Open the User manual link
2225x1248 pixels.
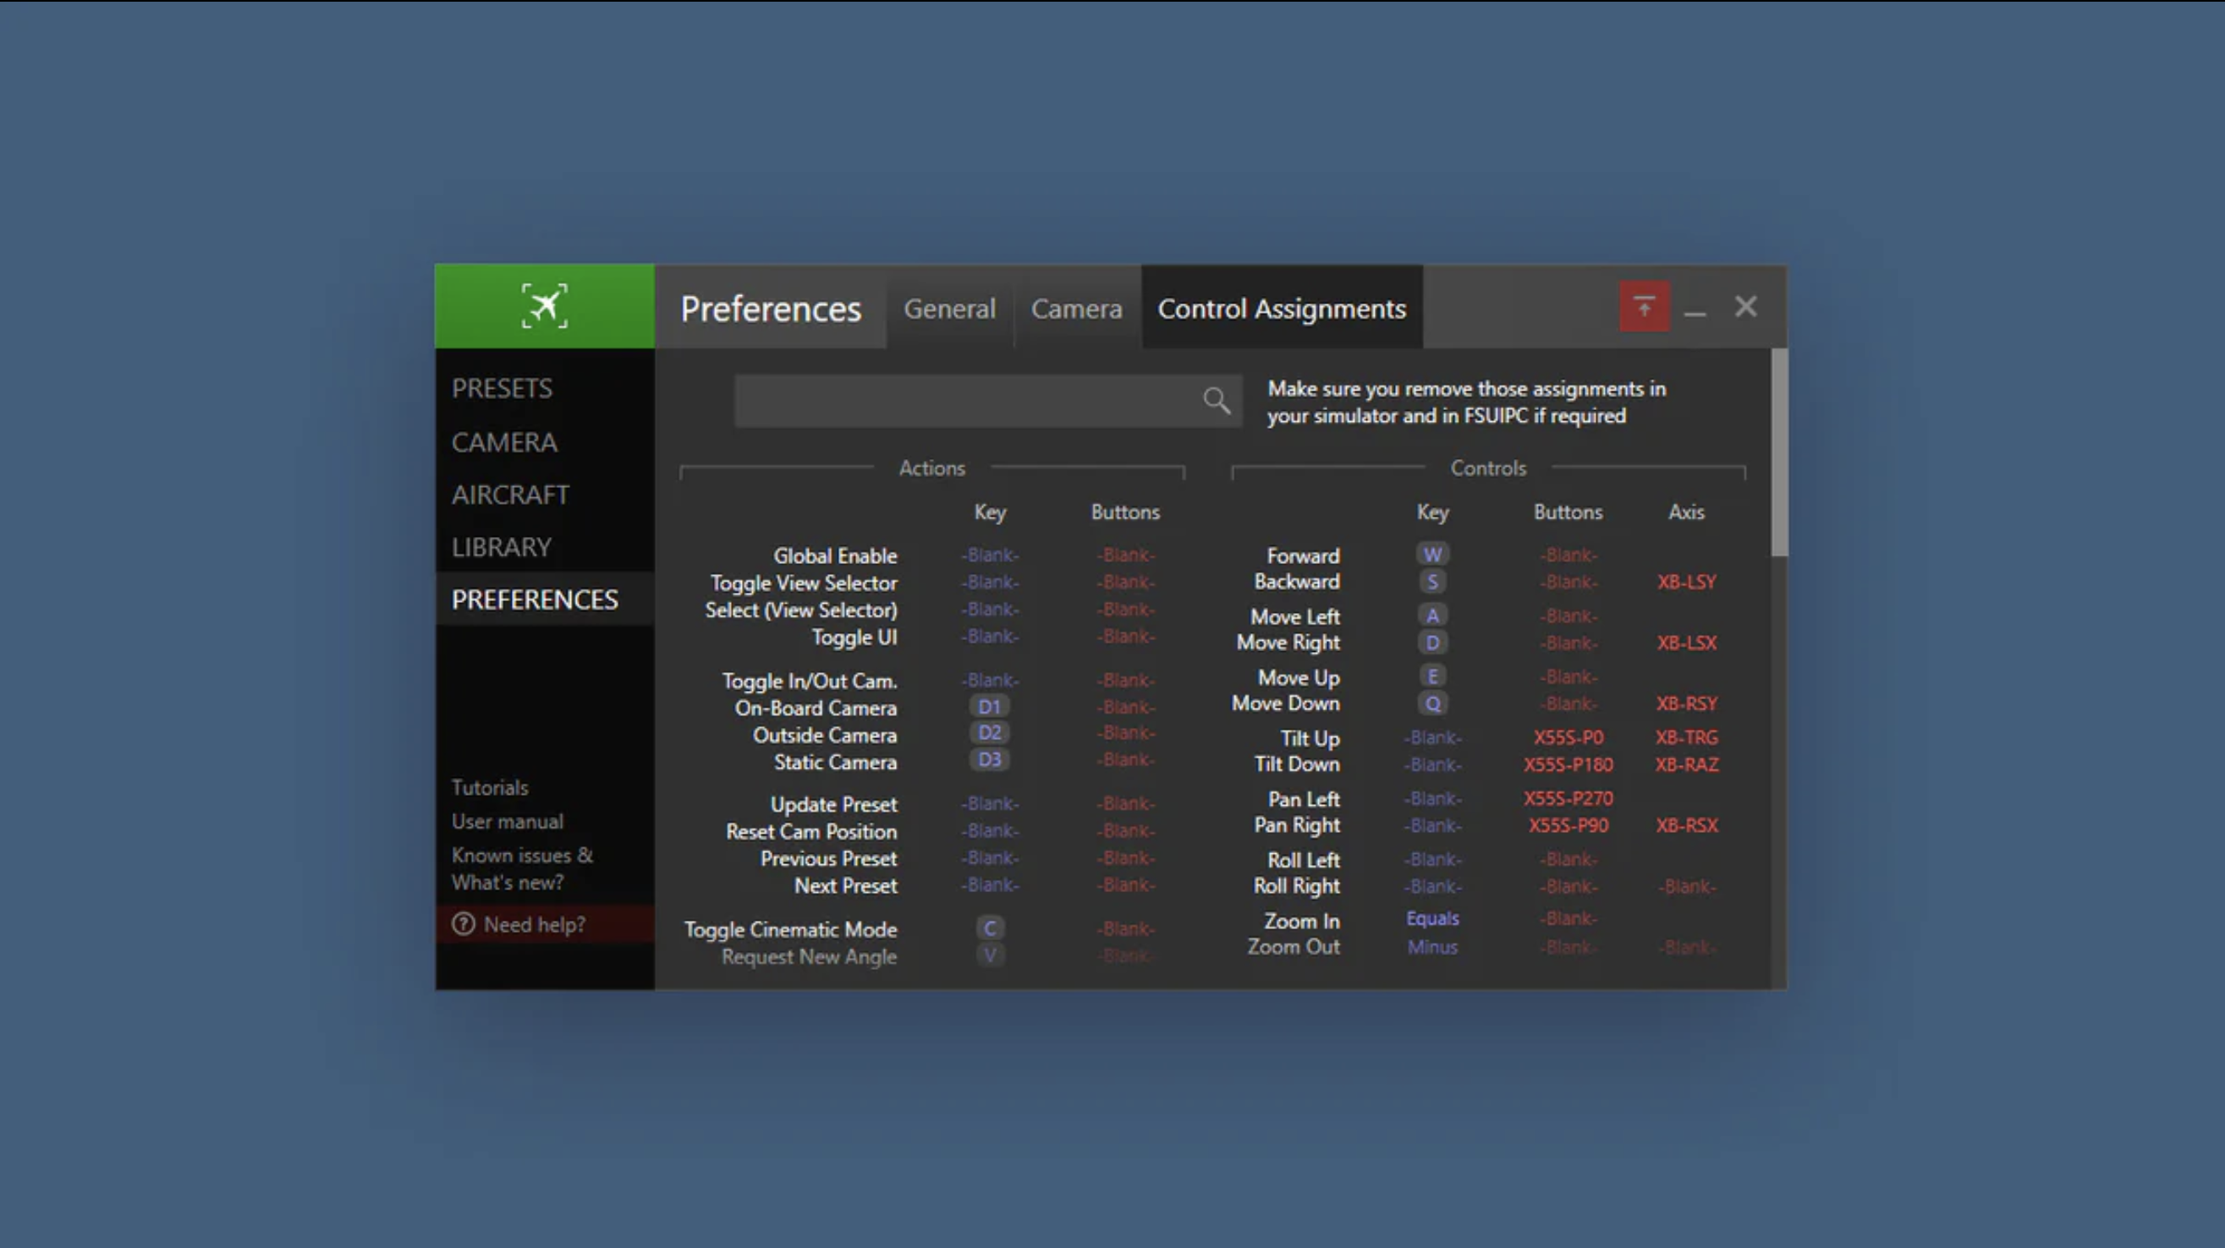click(507, 821)
